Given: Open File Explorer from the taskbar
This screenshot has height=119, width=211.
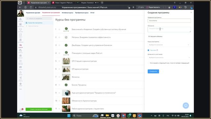Looking at the screenshot, I should (107, 115).
